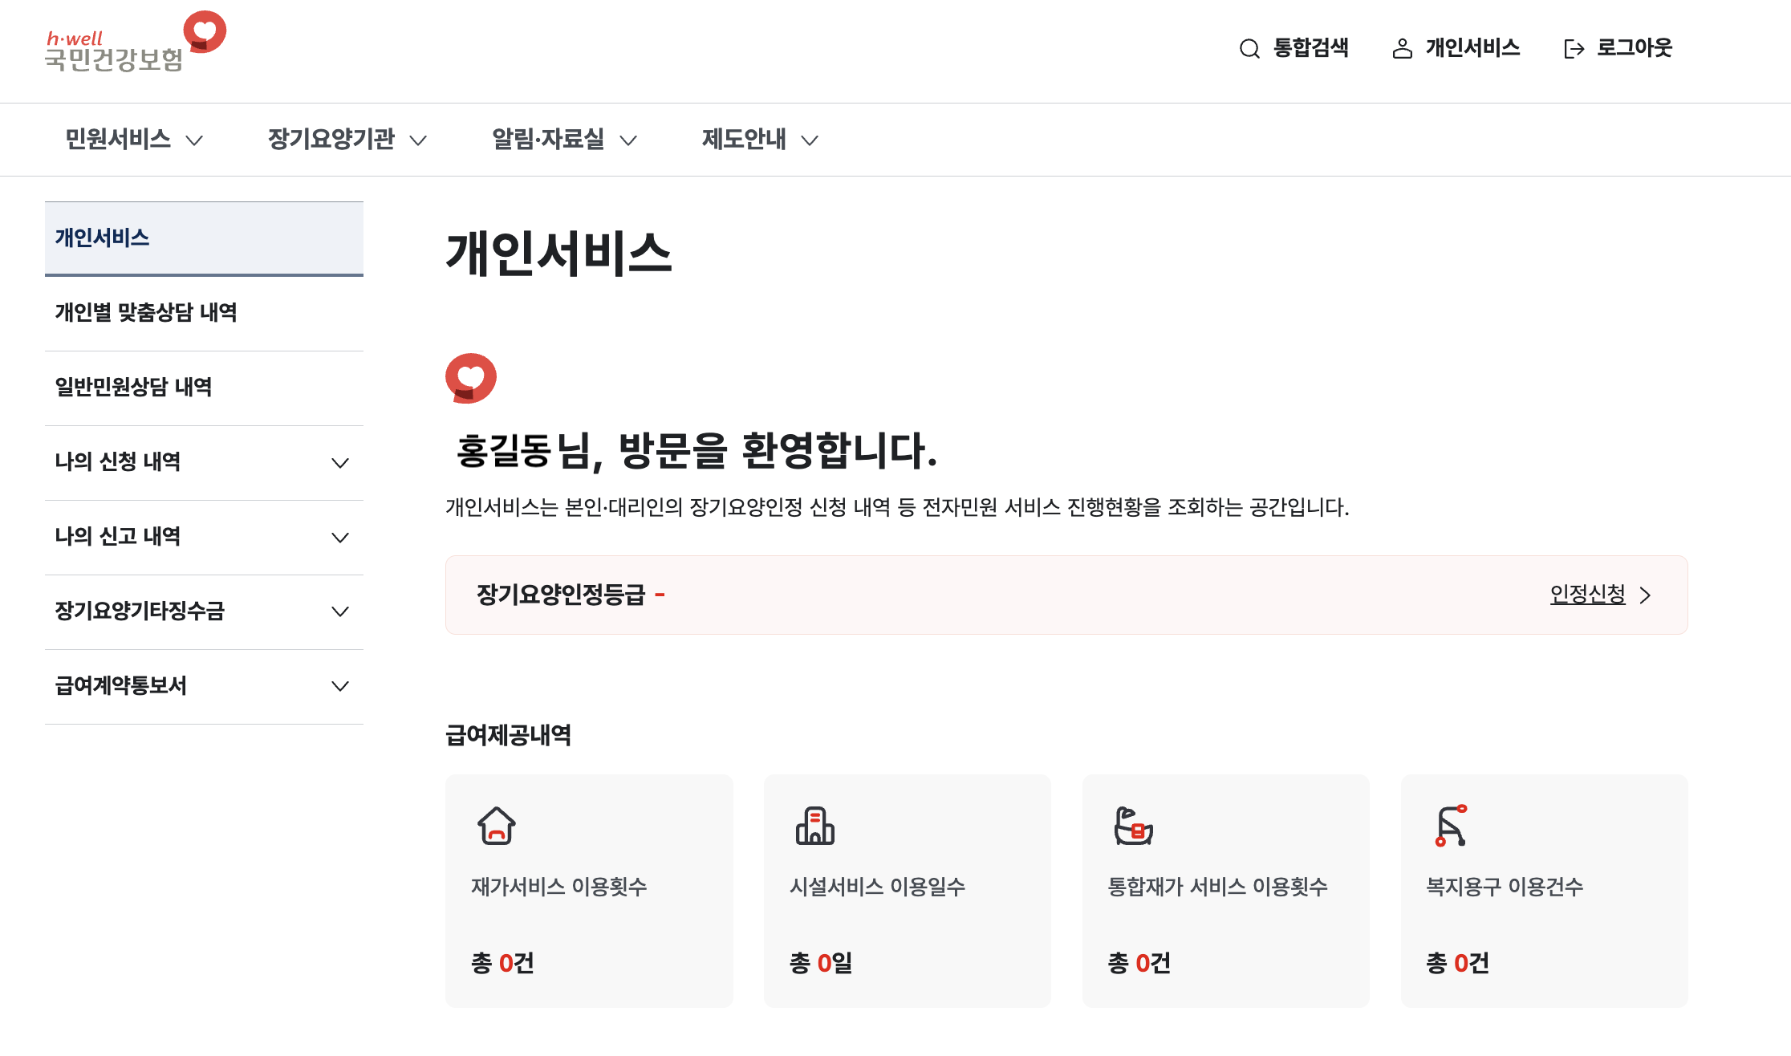Screen dimensions: 1791x1056
Task: Expand the 제도안내 dropdown chevron
Action: click(810, 141)
